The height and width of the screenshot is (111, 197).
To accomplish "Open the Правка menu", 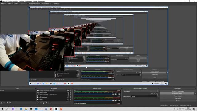I will coord(10,3).
